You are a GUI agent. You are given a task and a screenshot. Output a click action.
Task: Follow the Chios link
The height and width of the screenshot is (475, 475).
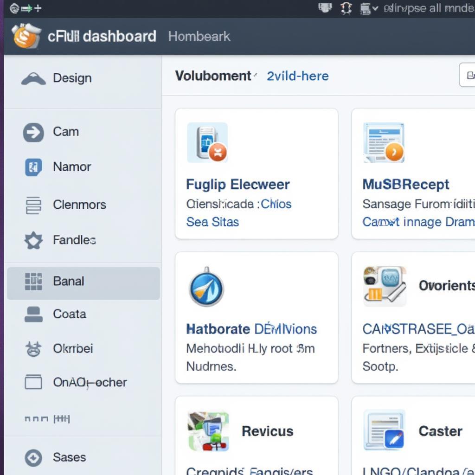tap(276, 204)
